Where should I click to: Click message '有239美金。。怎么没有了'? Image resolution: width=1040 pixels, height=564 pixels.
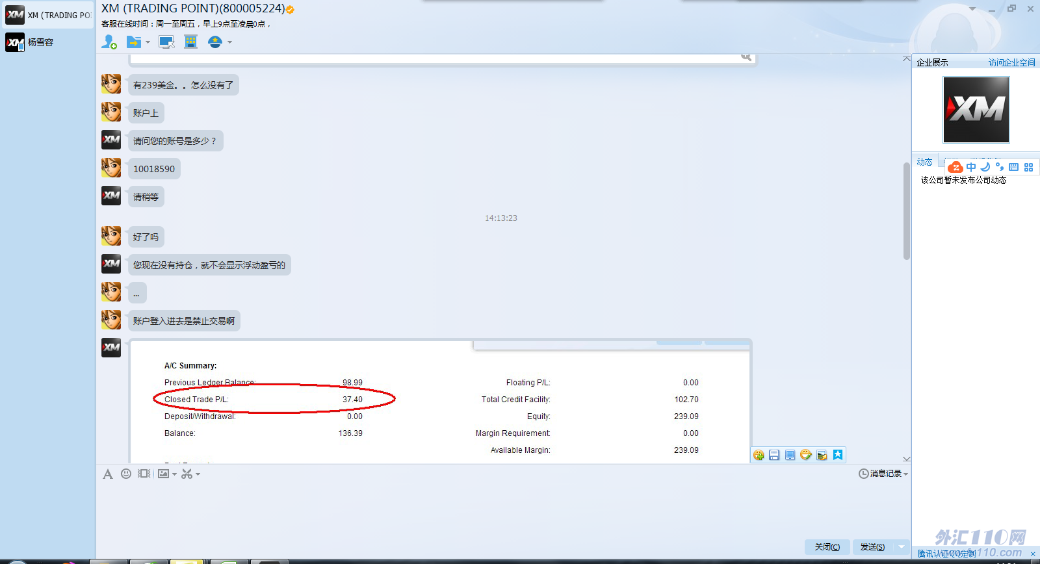pos(183,85)
